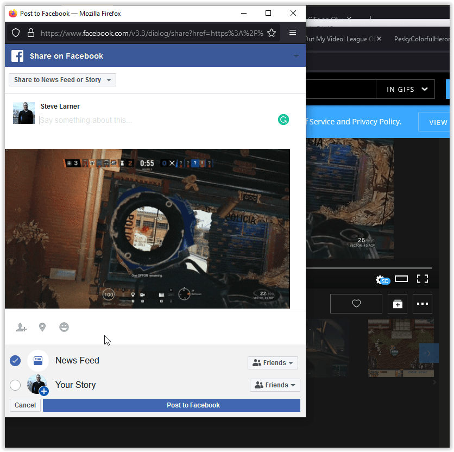Switch to theater mode on the video player

[401, 279]
